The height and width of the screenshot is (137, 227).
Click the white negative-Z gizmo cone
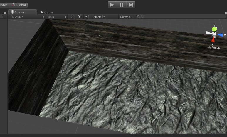(208, 33)
